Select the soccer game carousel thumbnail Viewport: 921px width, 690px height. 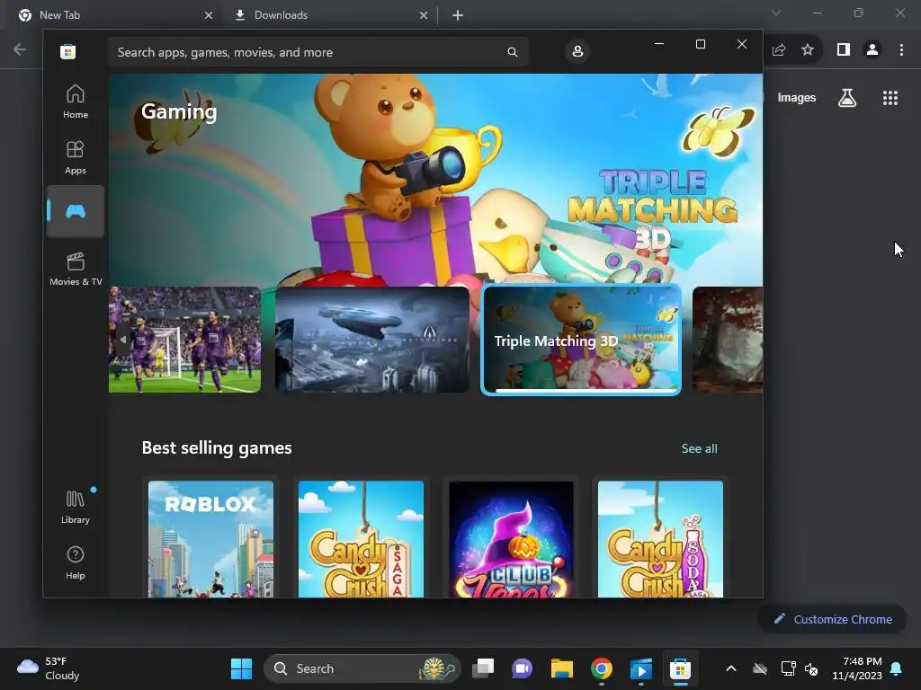pyautogui.click(x=184, y=339)
